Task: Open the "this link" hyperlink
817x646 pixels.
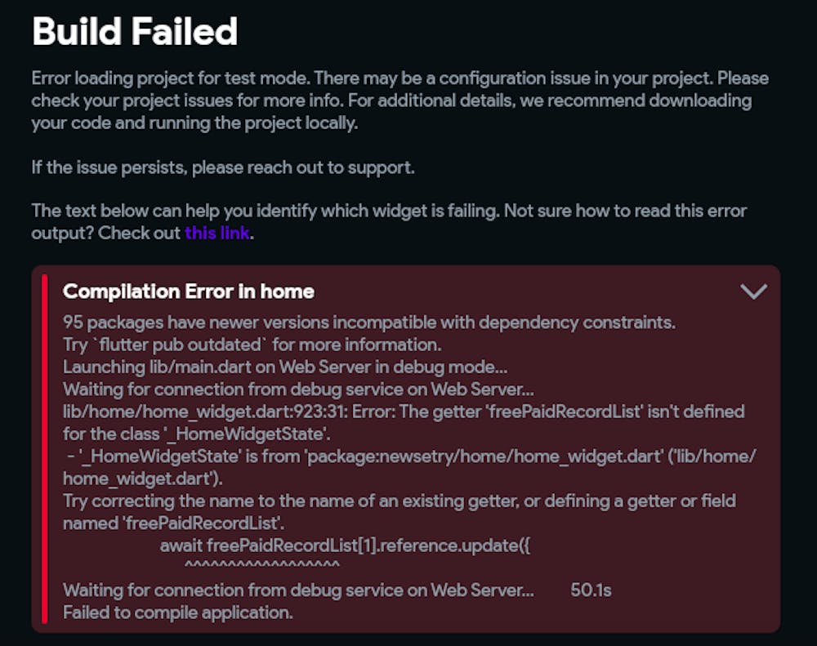Action: [x=217, y=233]
